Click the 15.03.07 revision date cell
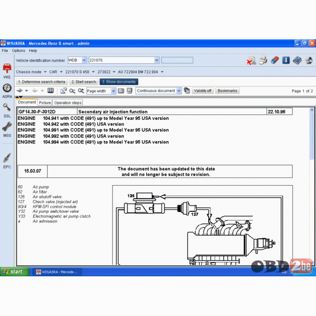This screenshot has height=316, width=316. 33,171
